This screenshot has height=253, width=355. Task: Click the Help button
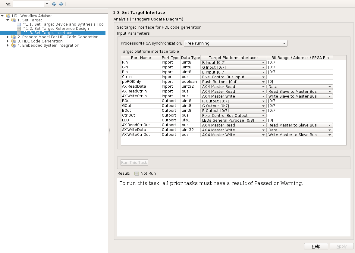click(316, 246)
